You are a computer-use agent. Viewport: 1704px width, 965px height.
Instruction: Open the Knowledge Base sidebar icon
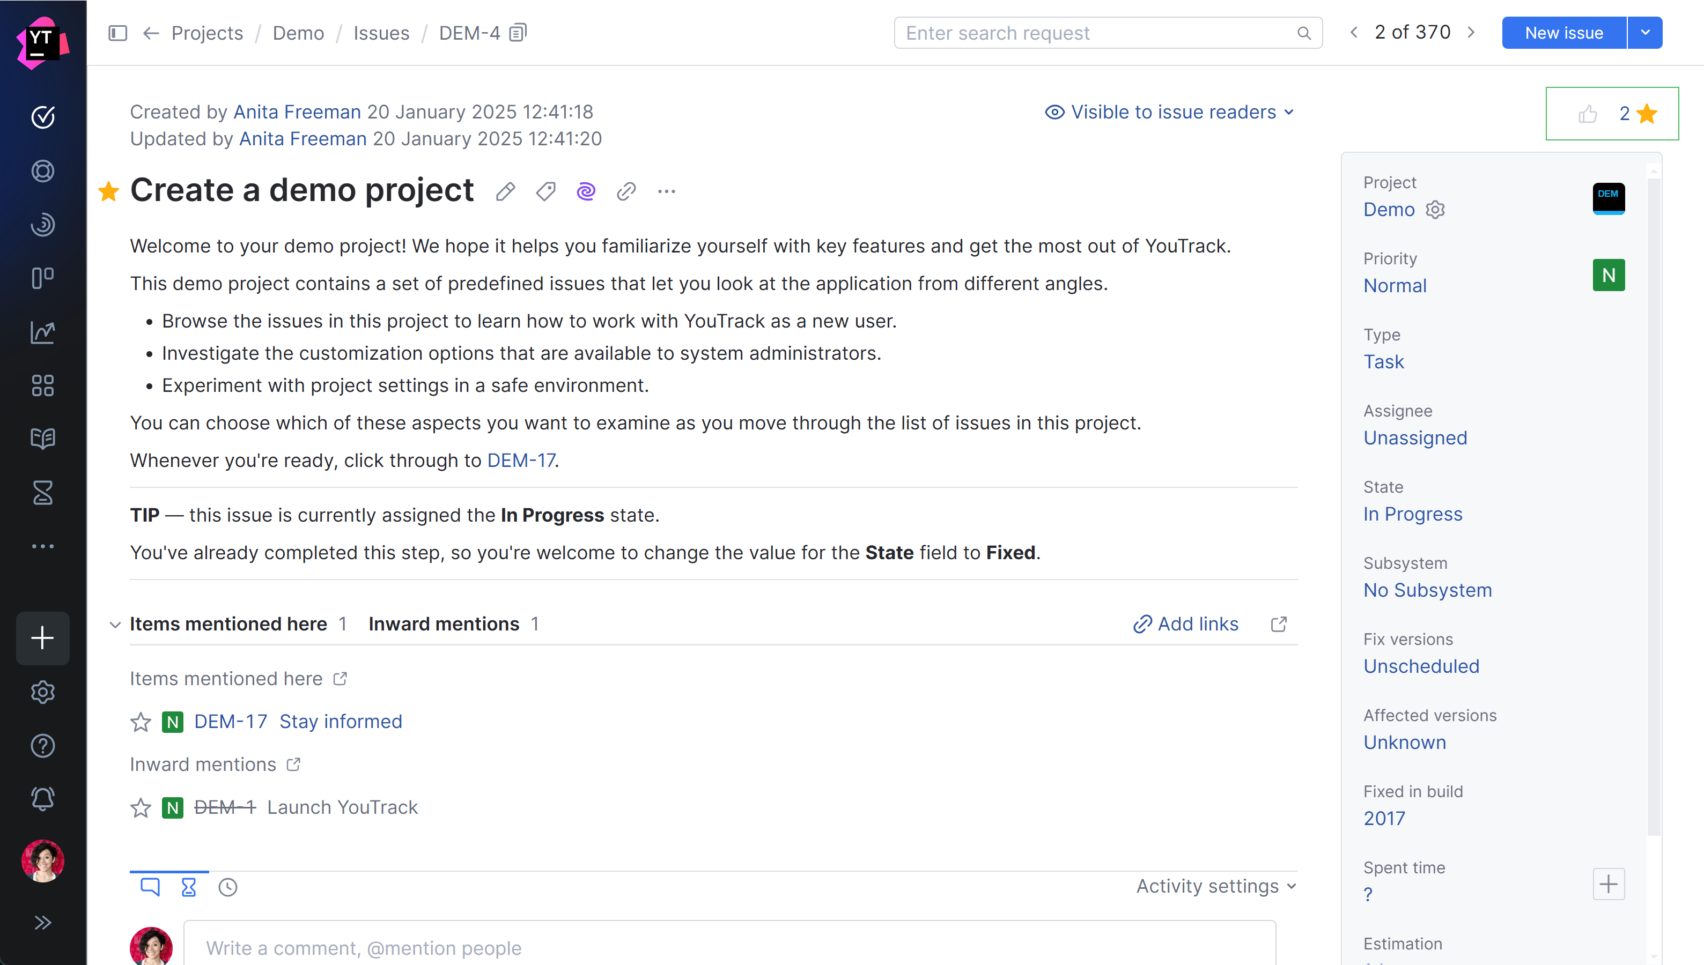pyautogui.click(x=42, y=438)
